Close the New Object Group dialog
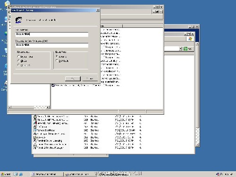 [x=98, y=10]
